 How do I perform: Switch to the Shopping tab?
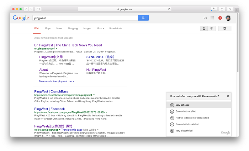73,28
